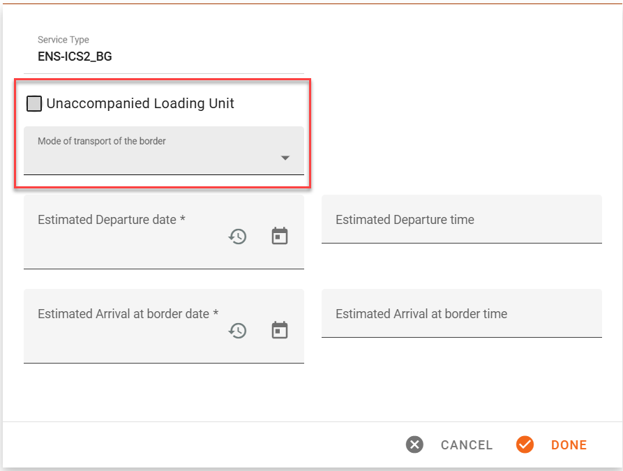
Task: Click the dropdown arrow for Mode of transport
Action: point(285,158)
